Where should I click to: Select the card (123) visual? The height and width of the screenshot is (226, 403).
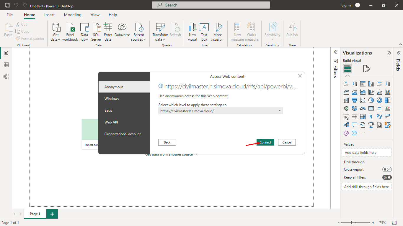[371, 108]
